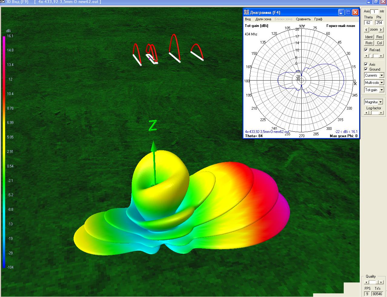Click the zoom out left arrow button
Viewport: 387px width, 297px height.
(x=366, y=30)
